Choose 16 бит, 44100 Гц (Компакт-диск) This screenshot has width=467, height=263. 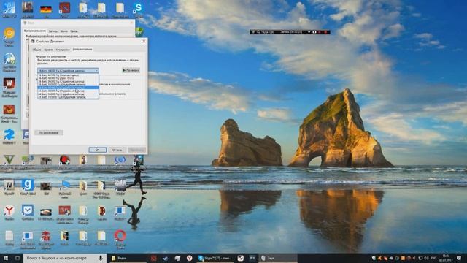pos(68,75)
